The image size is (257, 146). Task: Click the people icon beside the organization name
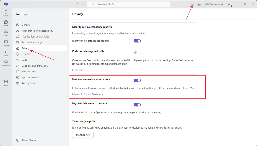(x=199, y=4)
